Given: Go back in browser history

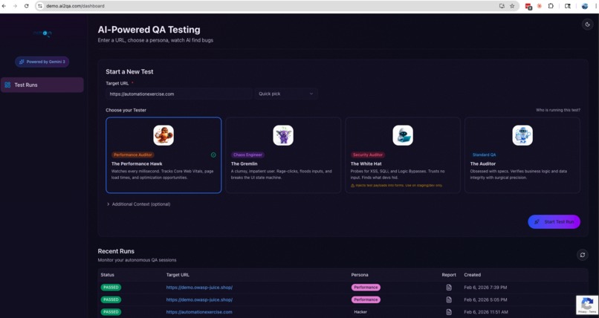Looking at the screenshot, I should click(x=4, y=6).
